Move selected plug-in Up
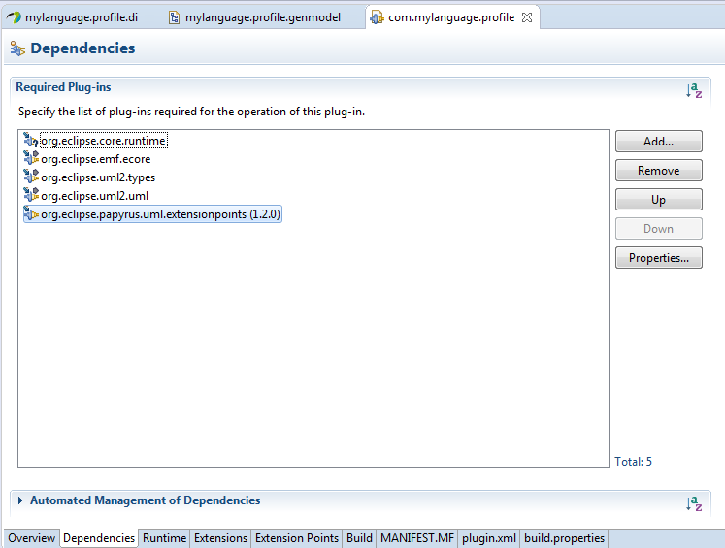This screenshot has width=725, height=548. coord(658,199)
